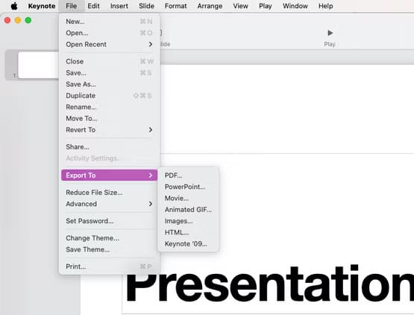414x315 pixels.
Task: Choose Save As… from the File menu
Action: 110,84
